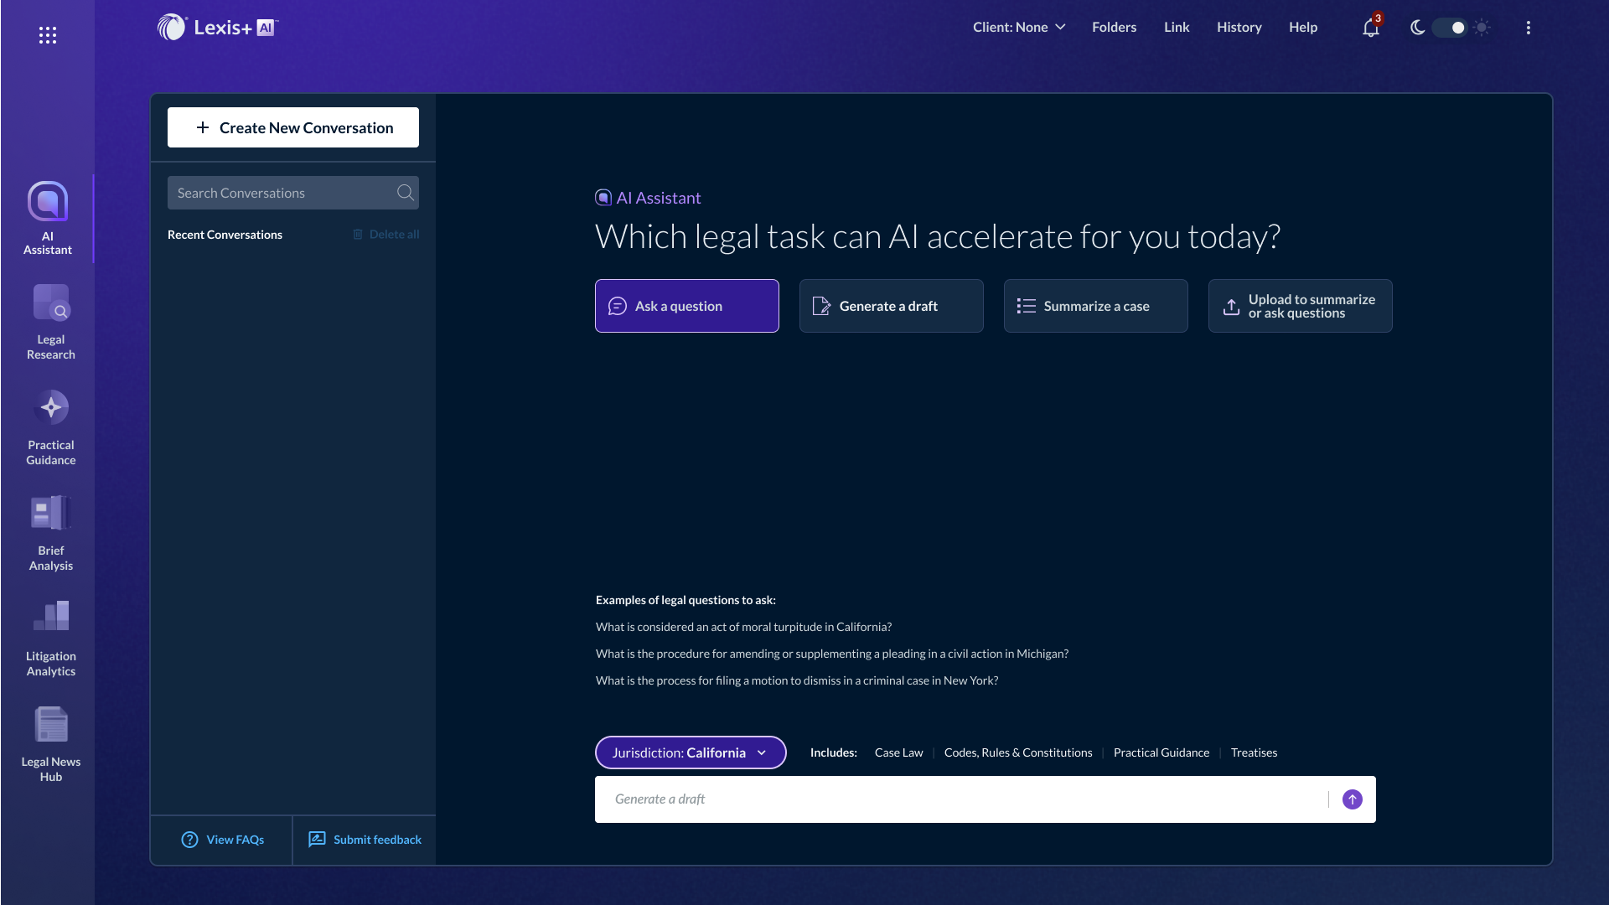
Task: Select Folders menu item
Action: [x=1114, y=27]
